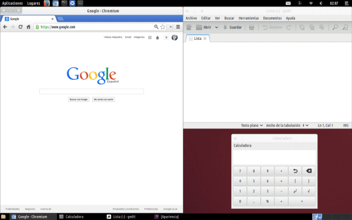Open the Google account avatar
Screen dimensions: 352x220
(x=175, y=38)
